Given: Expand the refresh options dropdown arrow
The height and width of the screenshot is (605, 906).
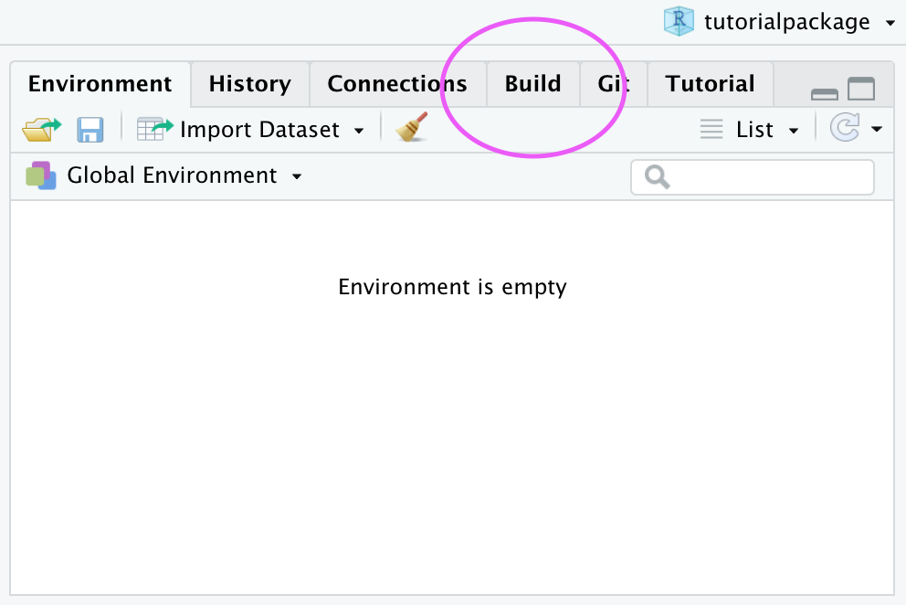Looking at the screenshot, I should tap(877, 130).
